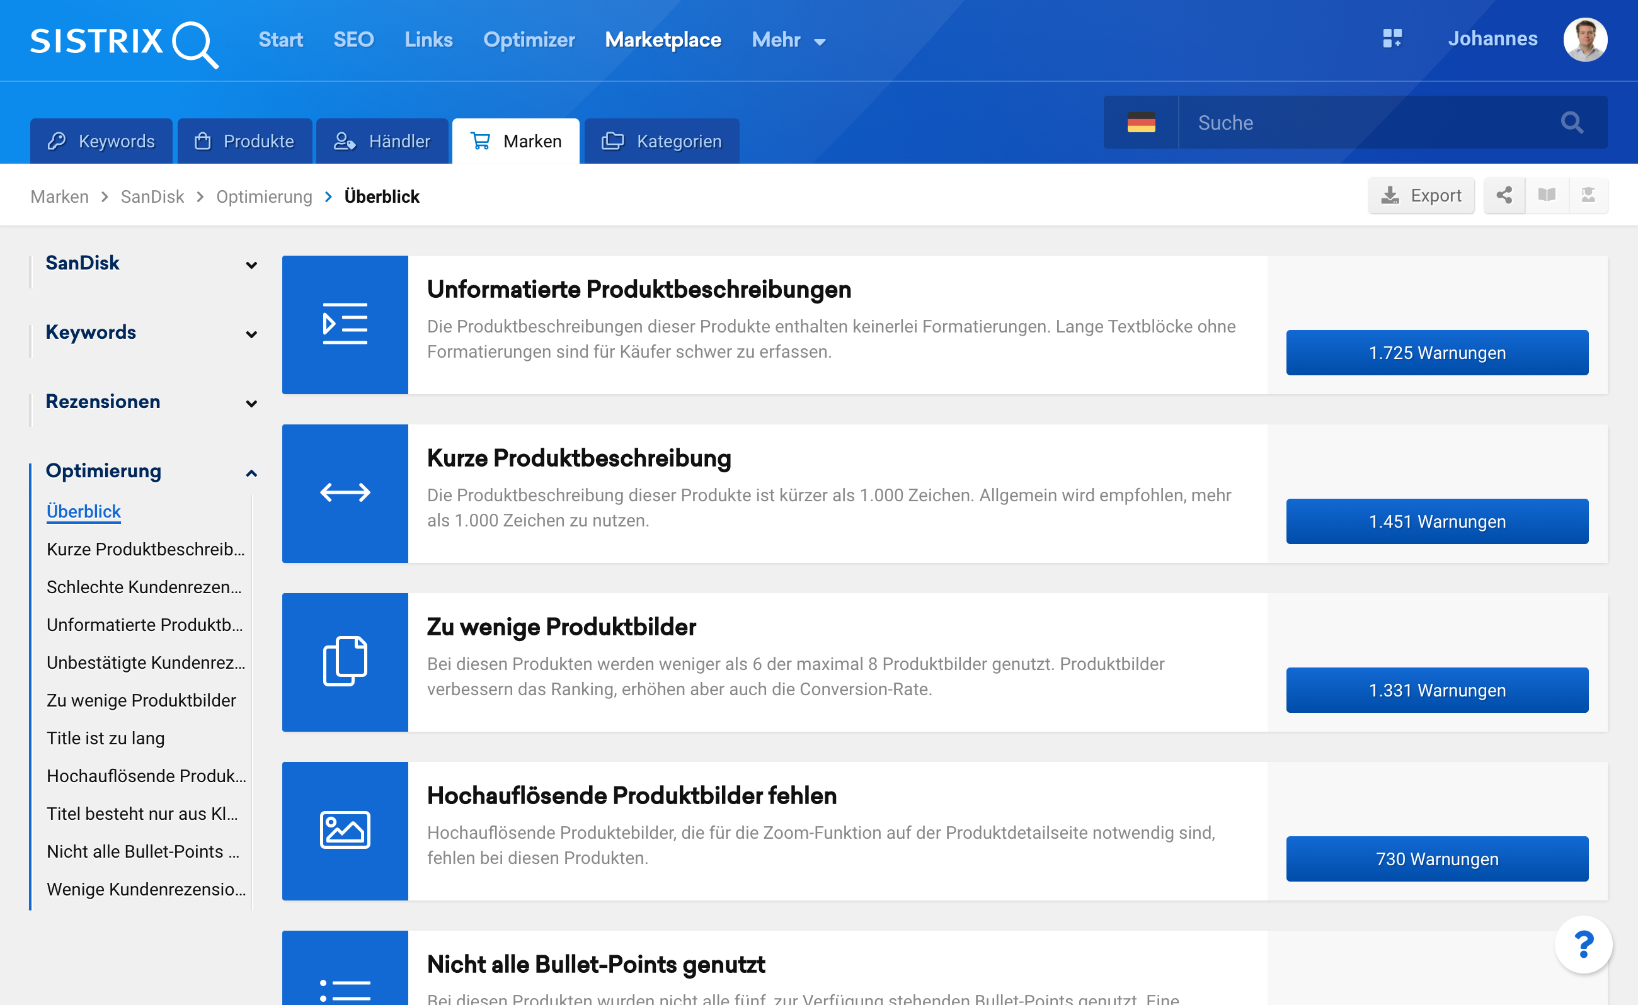Open the dashboard grid icon in header
The height and width of the screenshot is (1005, 1638).
[1391, 38]
